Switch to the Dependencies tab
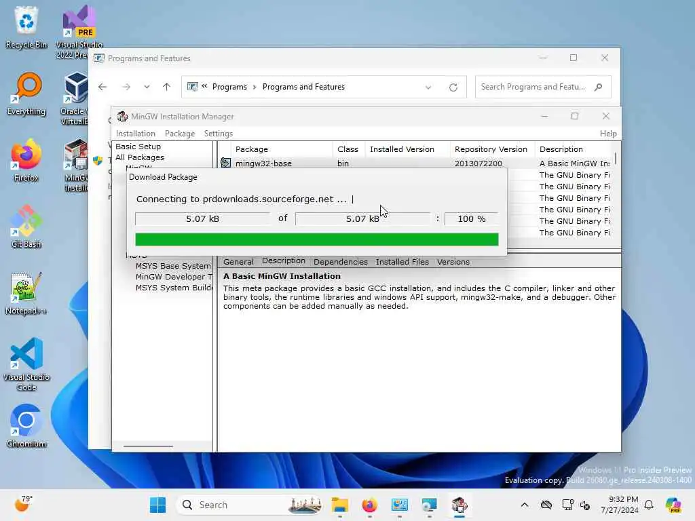 pyautogui.click(x=341, y=262)
